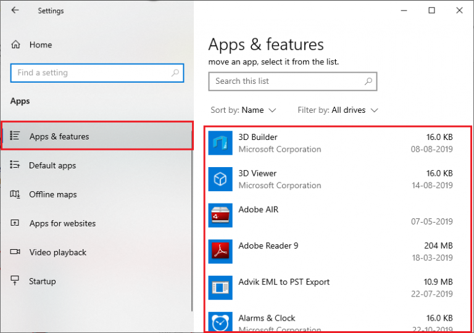Click the Home house icon
The height and width of the screenshot is (333, 474).
15,45
